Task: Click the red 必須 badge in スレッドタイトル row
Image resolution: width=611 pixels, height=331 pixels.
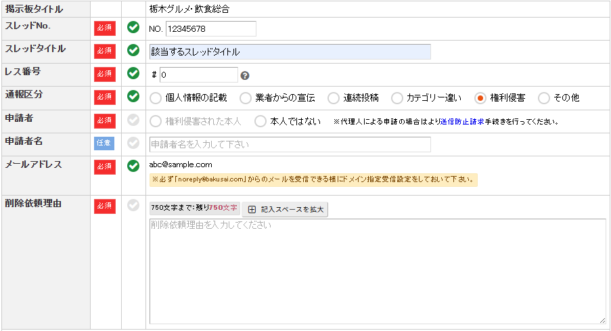Action: click(x=105, y=51)
